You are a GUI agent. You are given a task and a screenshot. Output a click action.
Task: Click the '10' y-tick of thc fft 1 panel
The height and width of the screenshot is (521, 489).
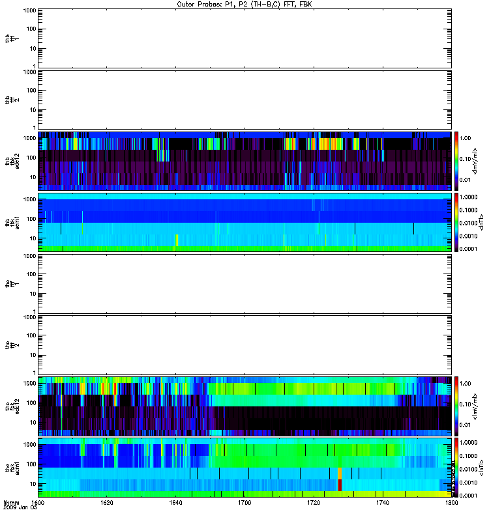point(33,294)
